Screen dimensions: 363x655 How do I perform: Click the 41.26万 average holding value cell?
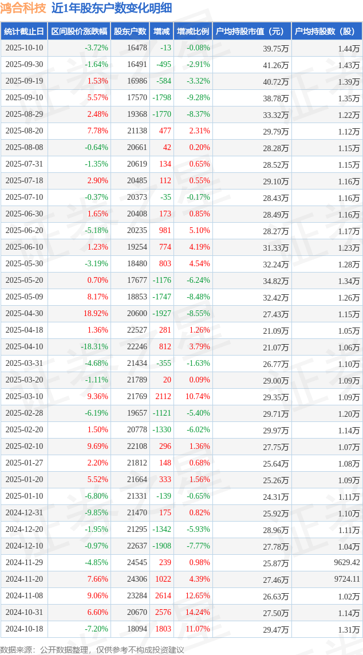pyautogui.click(x=275, y=65)
